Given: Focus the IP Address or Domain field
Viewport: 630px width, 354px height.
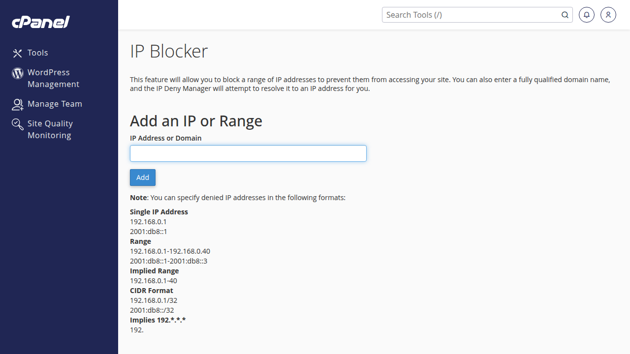Looking at the screenshot, I should click(x=248, y=153).
